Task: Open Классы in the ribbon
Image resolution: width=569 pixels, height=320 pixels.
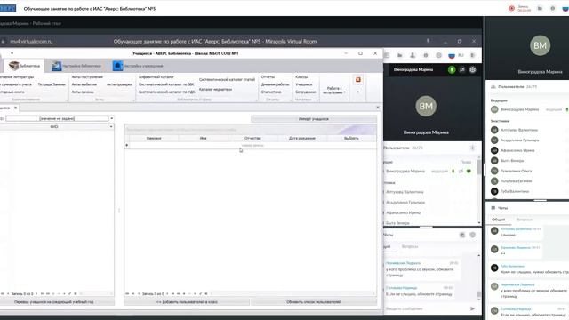Action: click(301, 77)
